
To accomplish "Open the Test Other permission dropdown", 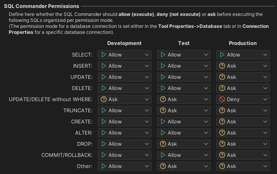I will click(x=184, y=166).
